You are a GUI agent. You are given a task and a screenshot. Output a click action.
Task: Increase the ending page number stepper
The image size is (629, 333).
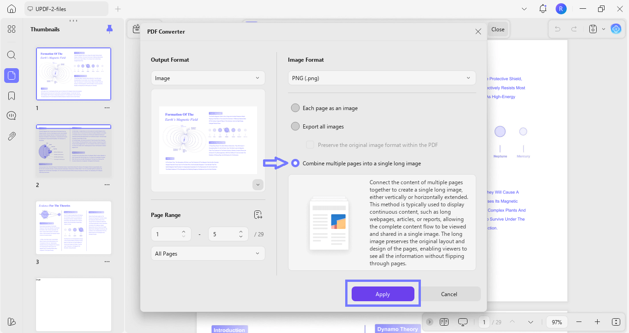(x=240, y=231)
